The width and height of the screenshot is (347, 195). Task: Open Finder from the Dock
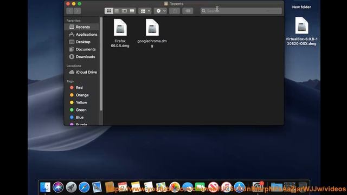click(45, 187)
